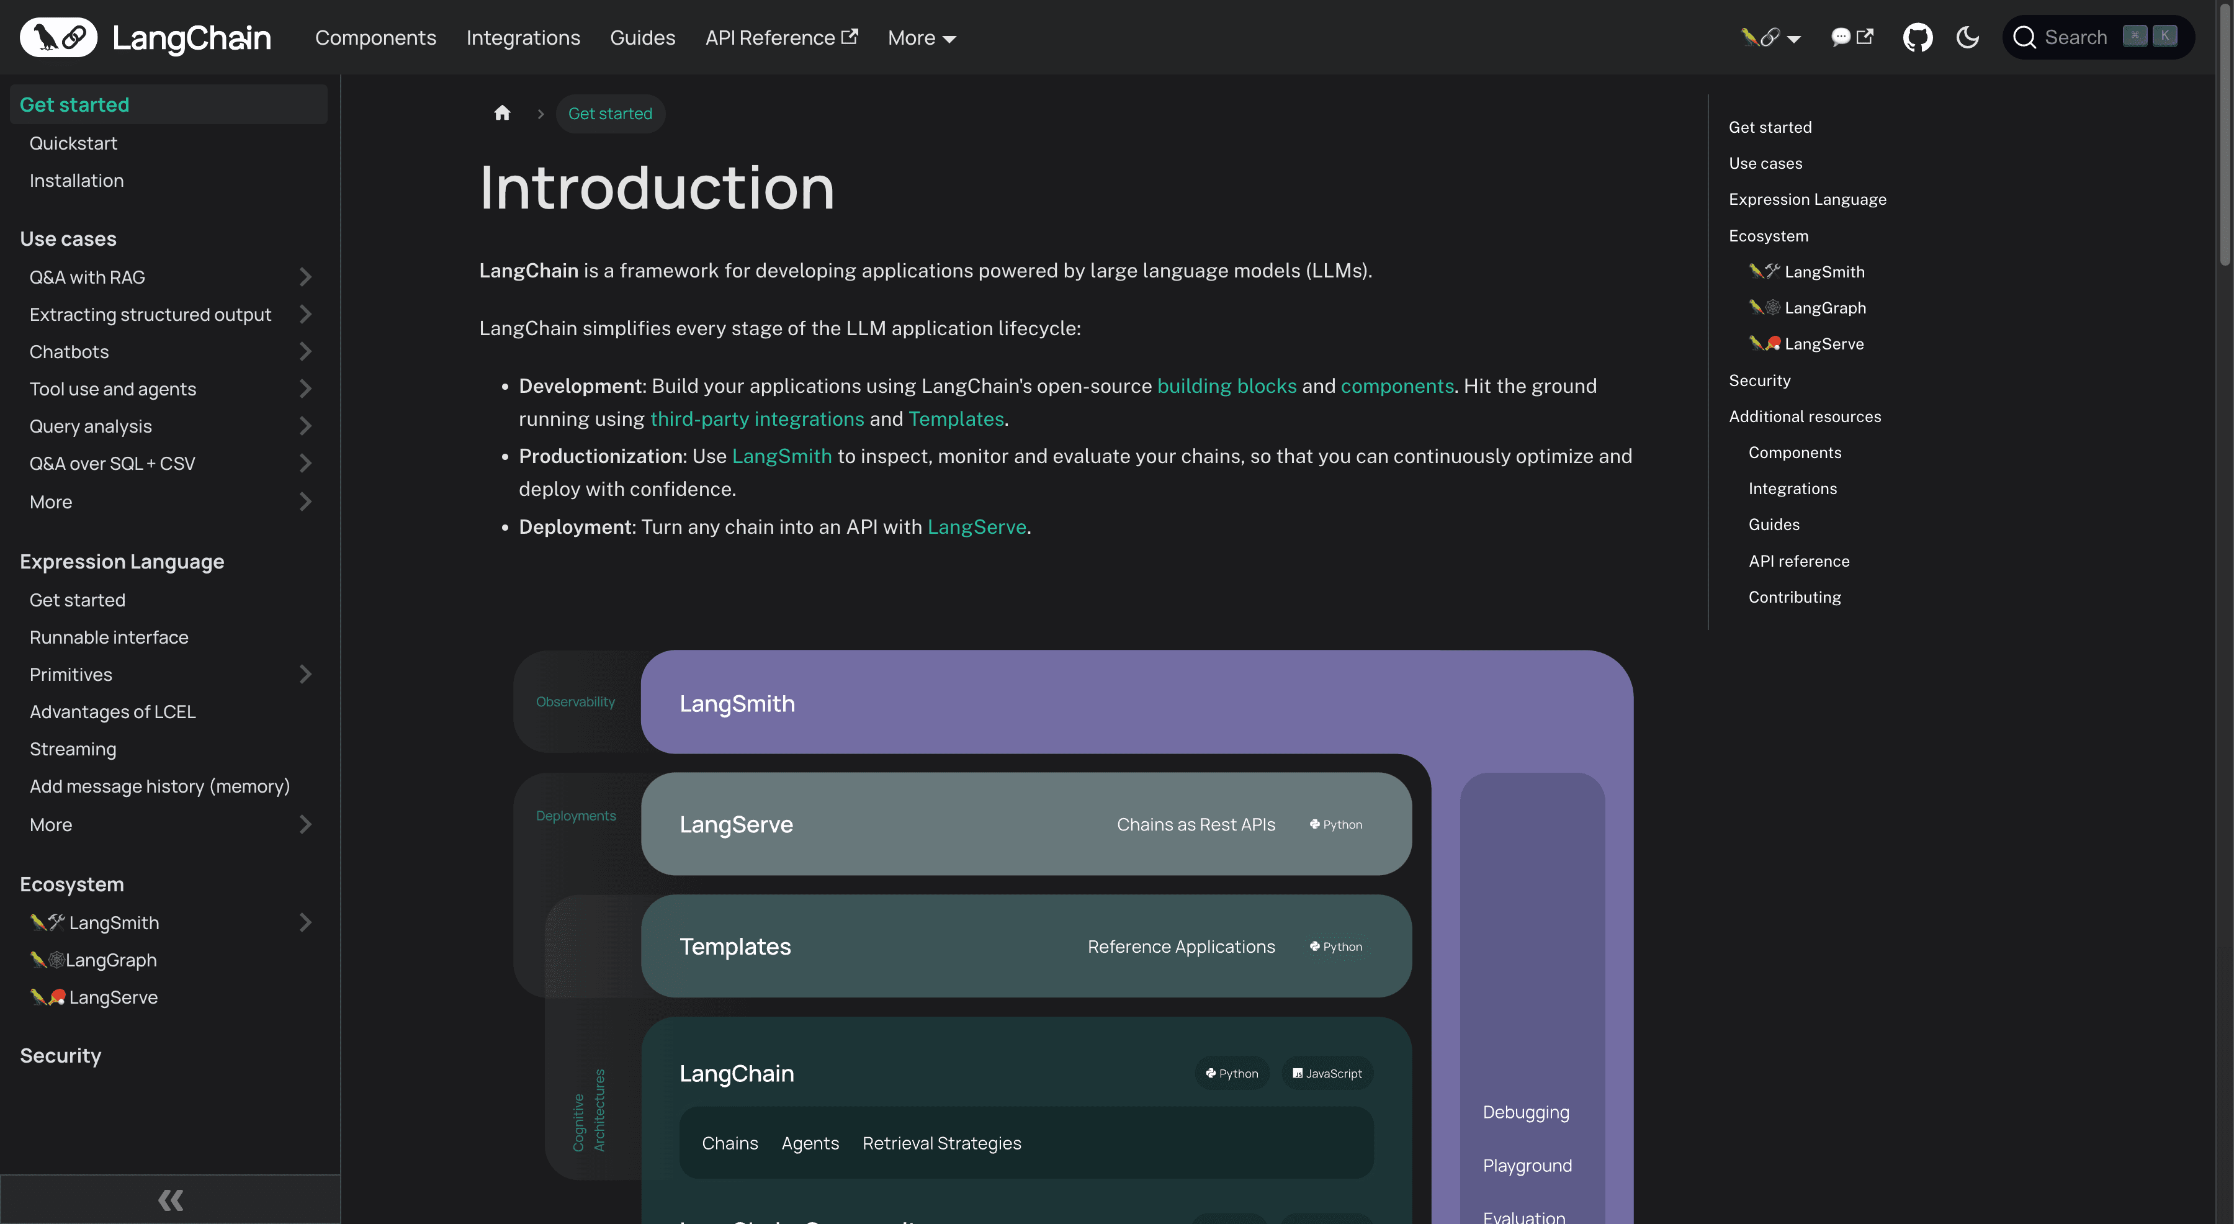Click the Python badge in LangChain block
This screenshot has height=1224, width=2234.
tap(1231, 1073)
